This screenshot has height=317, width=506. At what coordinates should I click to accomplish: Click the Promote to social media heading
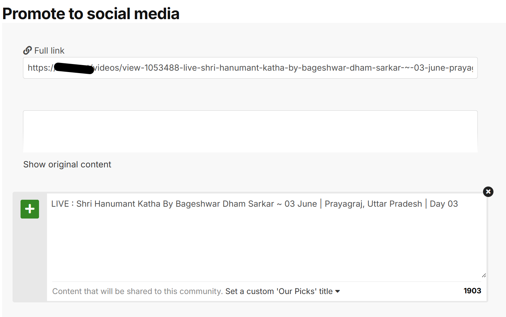click(x=91, y=14)
